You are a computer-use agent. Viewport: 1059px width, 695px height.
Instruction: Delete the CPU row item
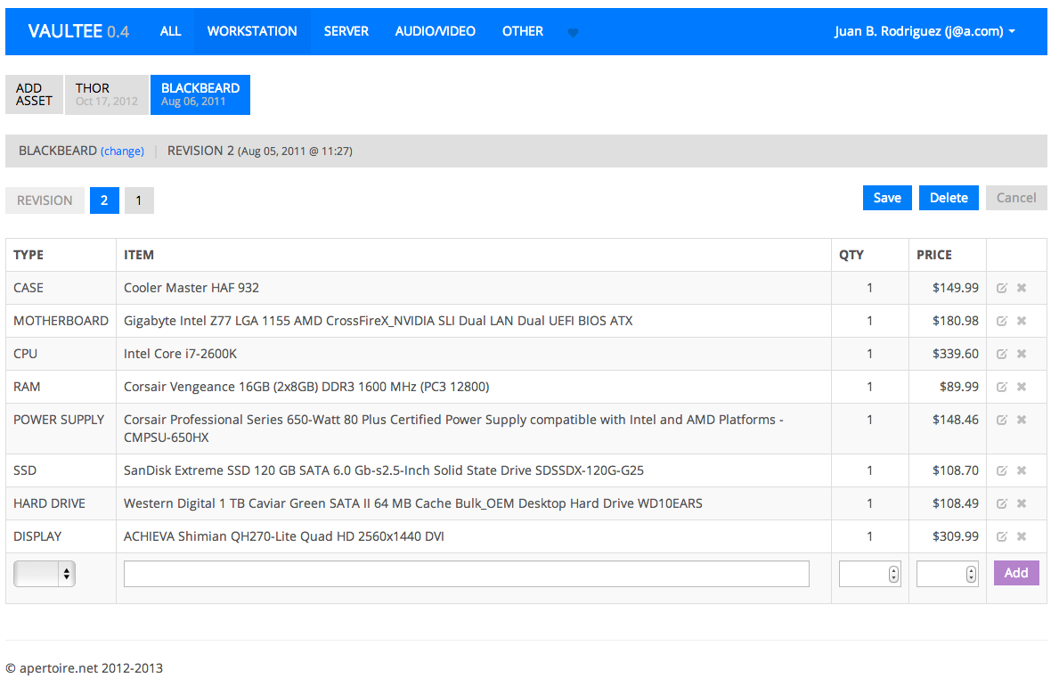point(1022,354)
